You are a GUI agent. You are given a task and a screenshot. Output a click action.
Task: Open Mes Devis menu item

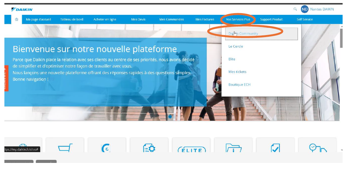(138, 20)
